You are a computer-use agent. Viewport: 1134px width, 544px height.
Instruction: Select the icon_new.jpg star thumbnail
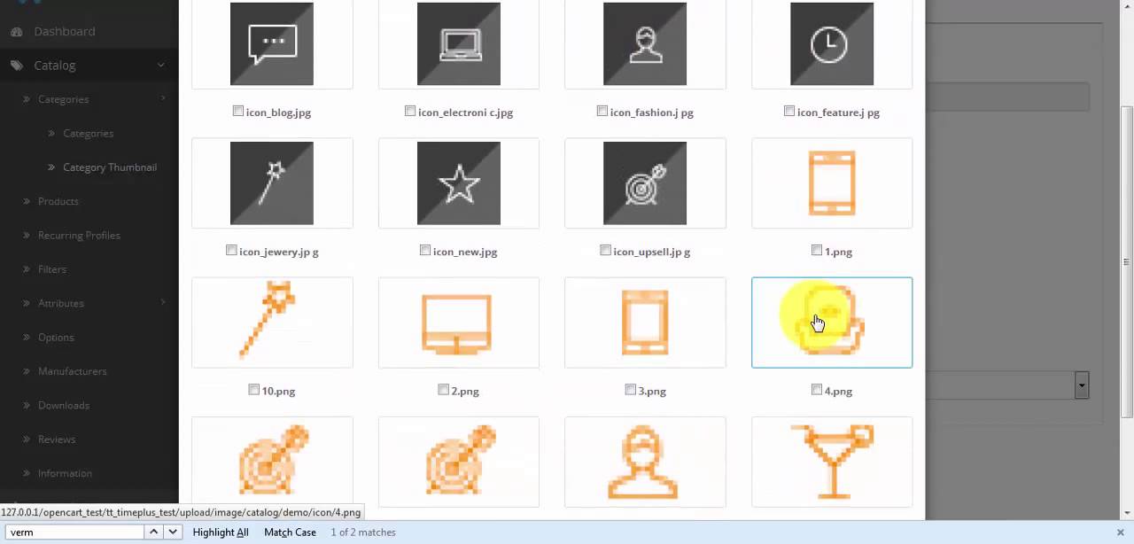pos(459,183)
